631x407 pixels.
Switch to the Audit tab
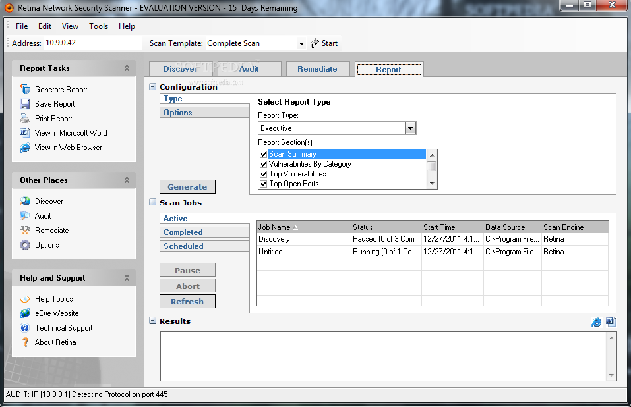coord(249,69)
